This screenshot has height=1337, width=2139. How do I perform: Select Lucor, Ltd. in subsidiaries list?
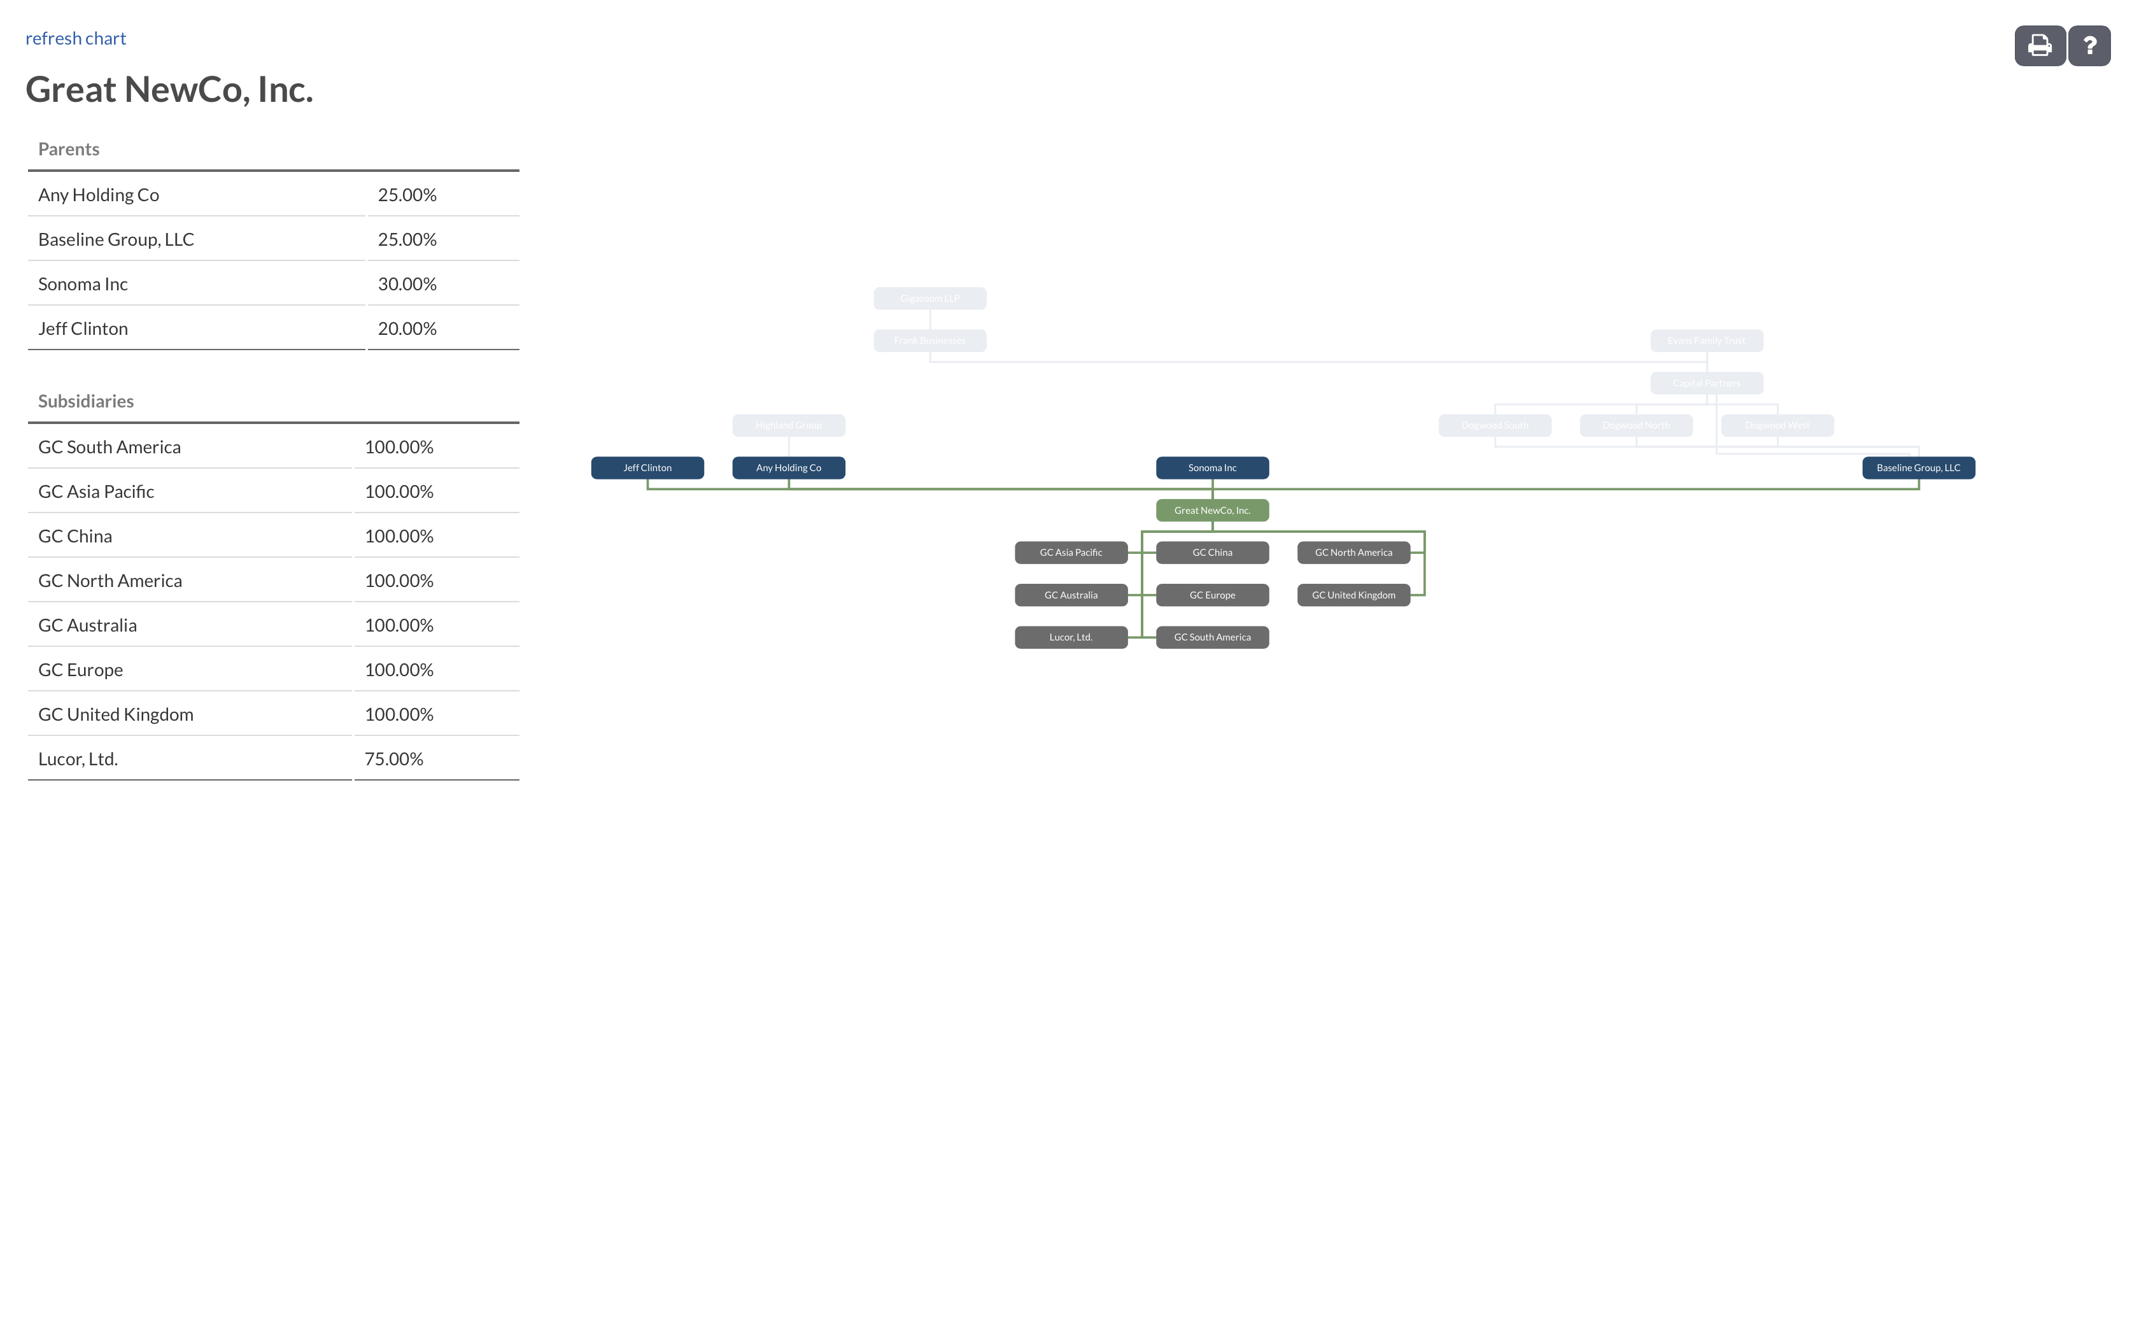pyautogui.click(x=77, y=758)
